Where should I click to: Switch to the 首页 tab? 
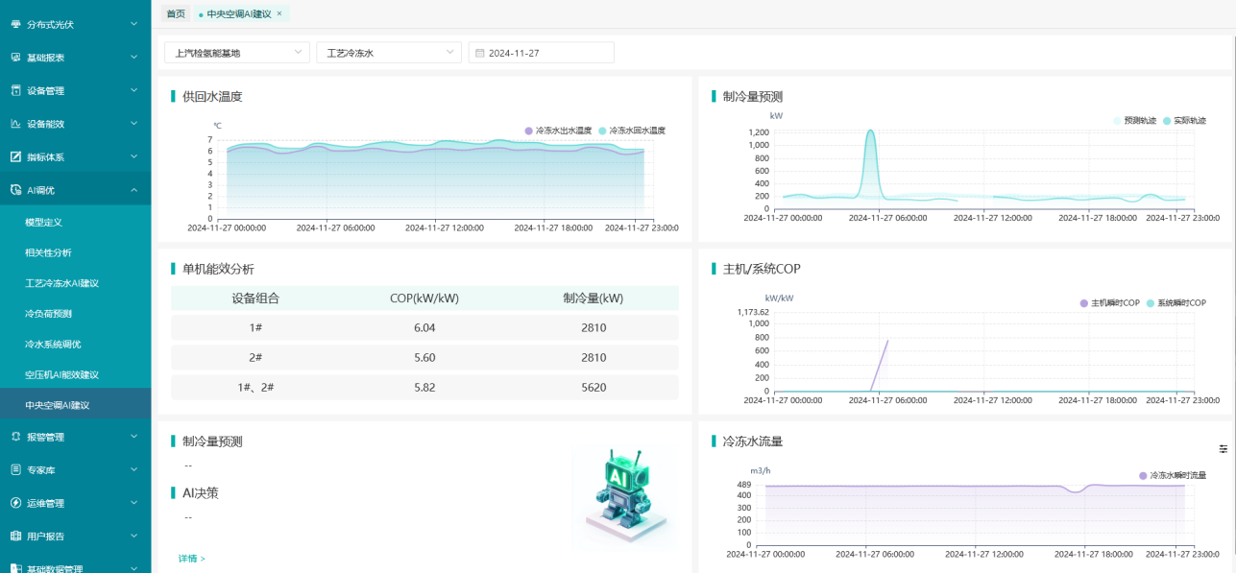[175, 13]
